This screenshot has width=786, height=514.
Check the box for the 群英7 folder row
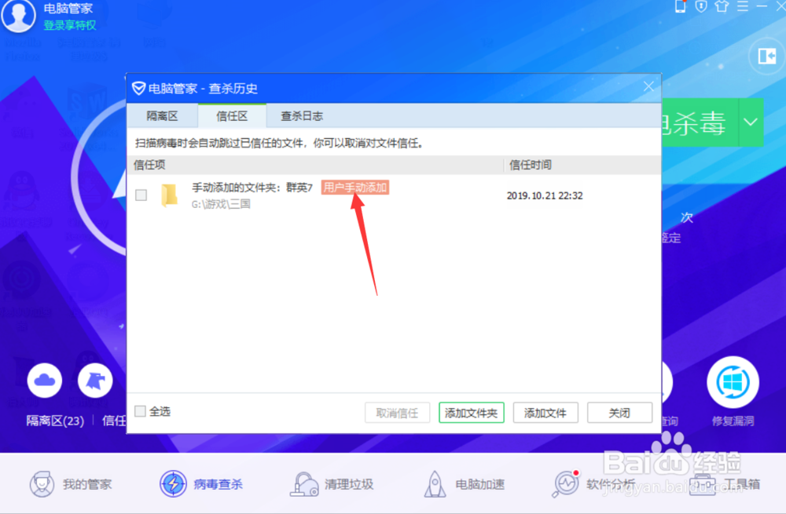pyautogui.click(x=141, y=195)
